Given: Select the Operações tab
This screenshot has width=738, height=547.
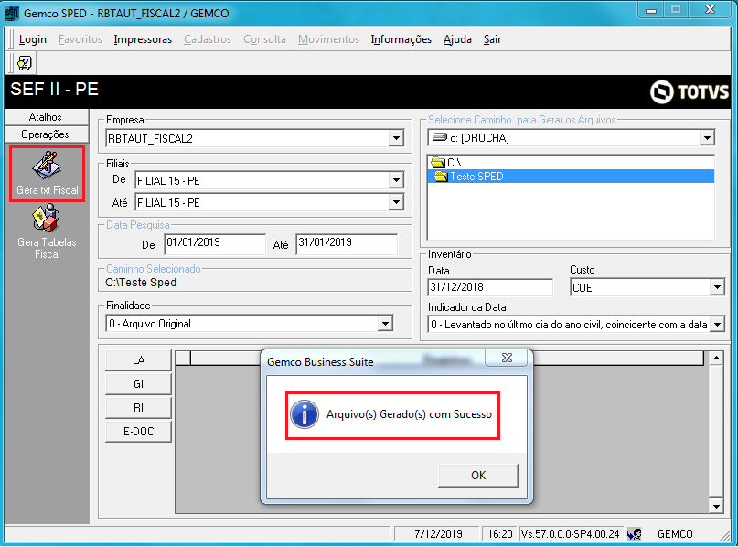Looking at the screenshot, I should click(46, 134).
